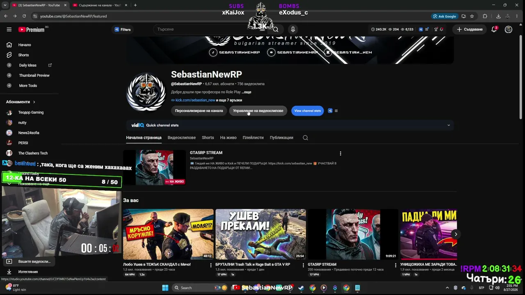Expand Абонаменти subscriptions section

[21, 102]
